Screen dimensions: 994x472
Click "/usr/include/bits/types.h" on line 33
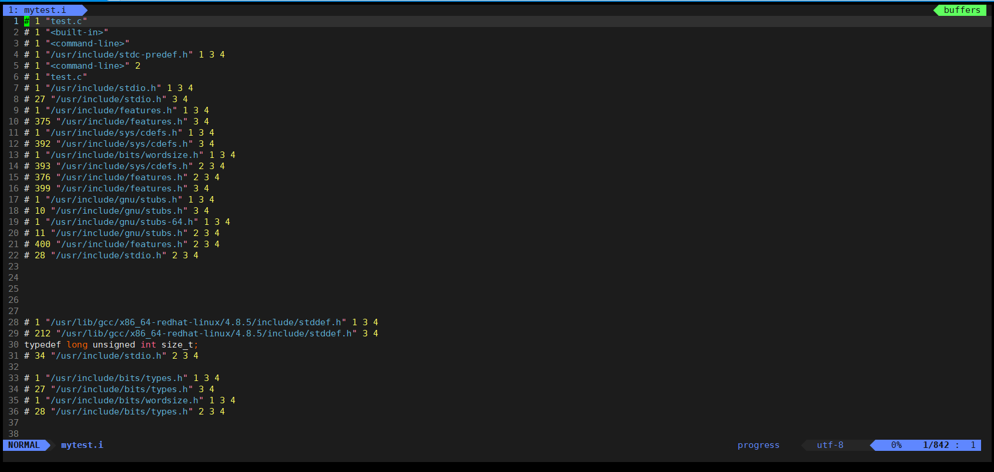pos(117,378)
